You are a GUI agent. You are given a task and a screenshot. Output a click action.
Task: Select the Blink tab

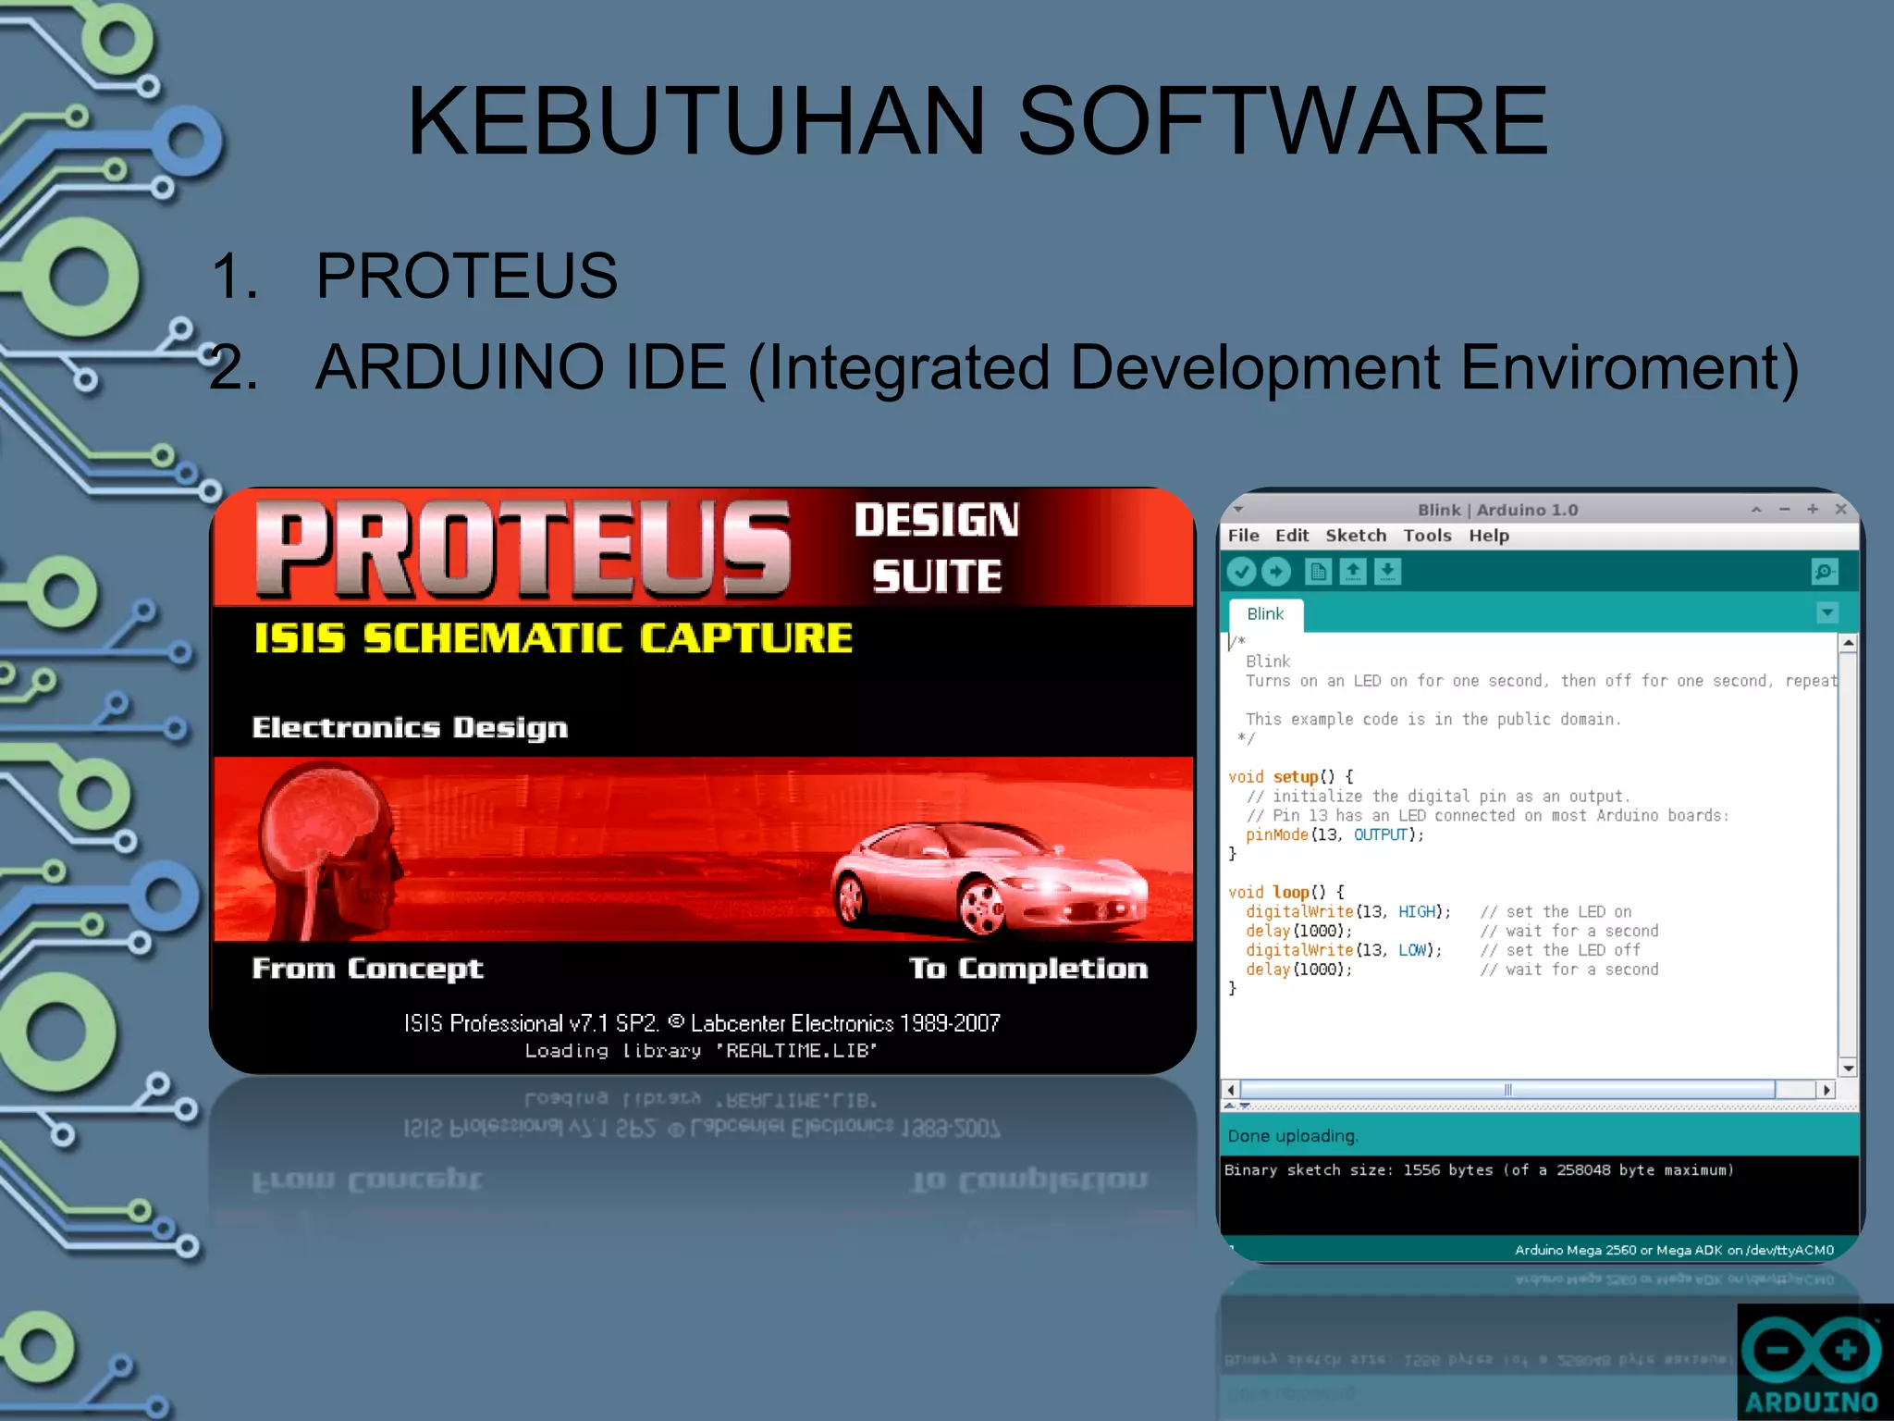point(1265,614)
